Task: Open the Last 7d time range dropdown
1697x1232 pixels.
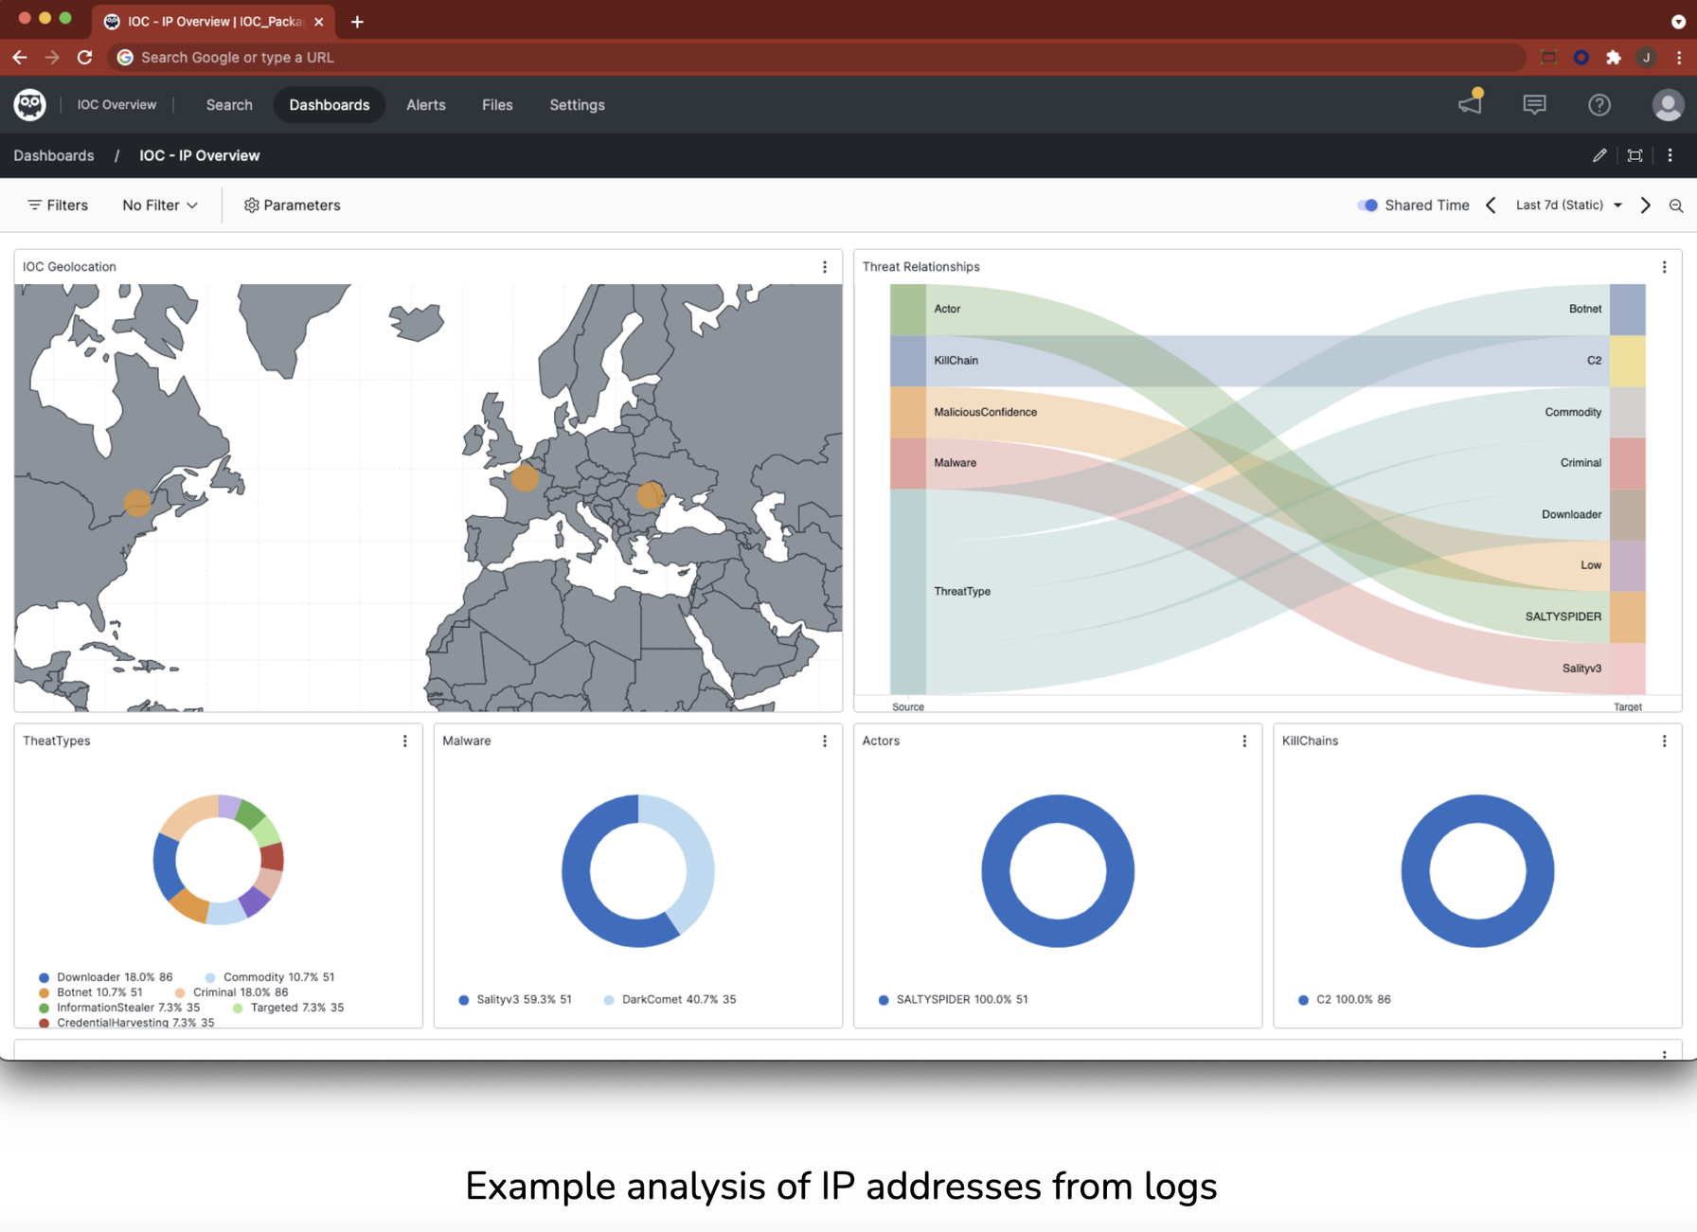Action: coord(1568,205)
